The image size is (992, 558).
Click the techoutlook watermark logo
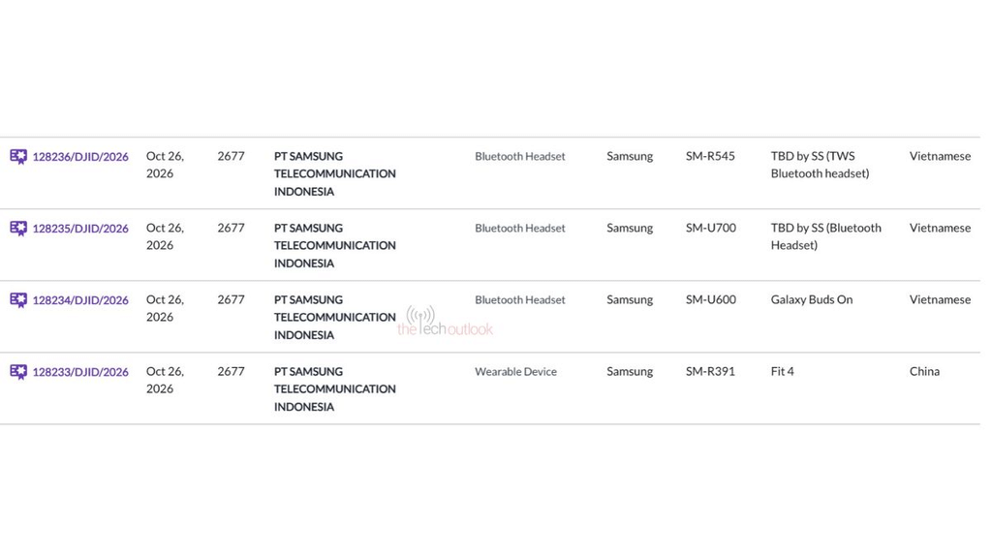click(x=445, y=322)
